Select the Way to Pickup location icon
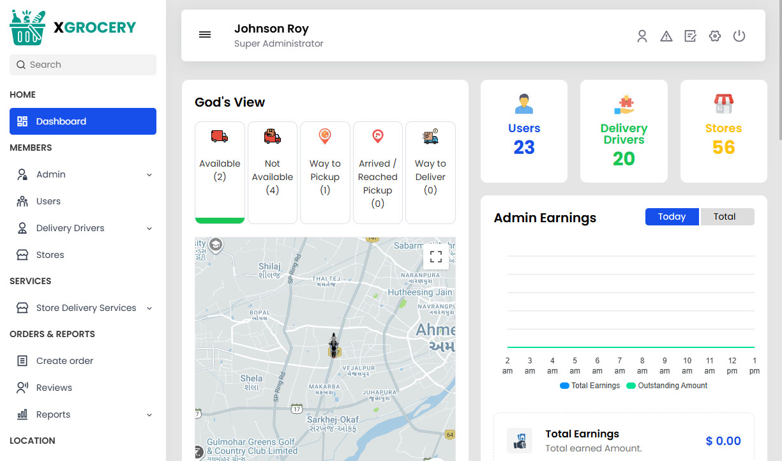The image size is (782, 461). pos(325,135)
